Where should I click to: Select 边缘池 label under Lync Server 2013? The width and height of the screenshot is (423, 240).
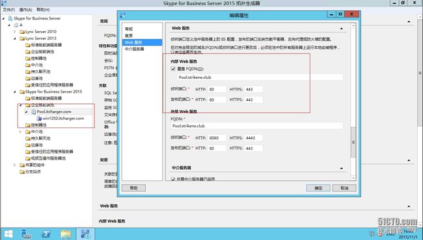point(36,79)
